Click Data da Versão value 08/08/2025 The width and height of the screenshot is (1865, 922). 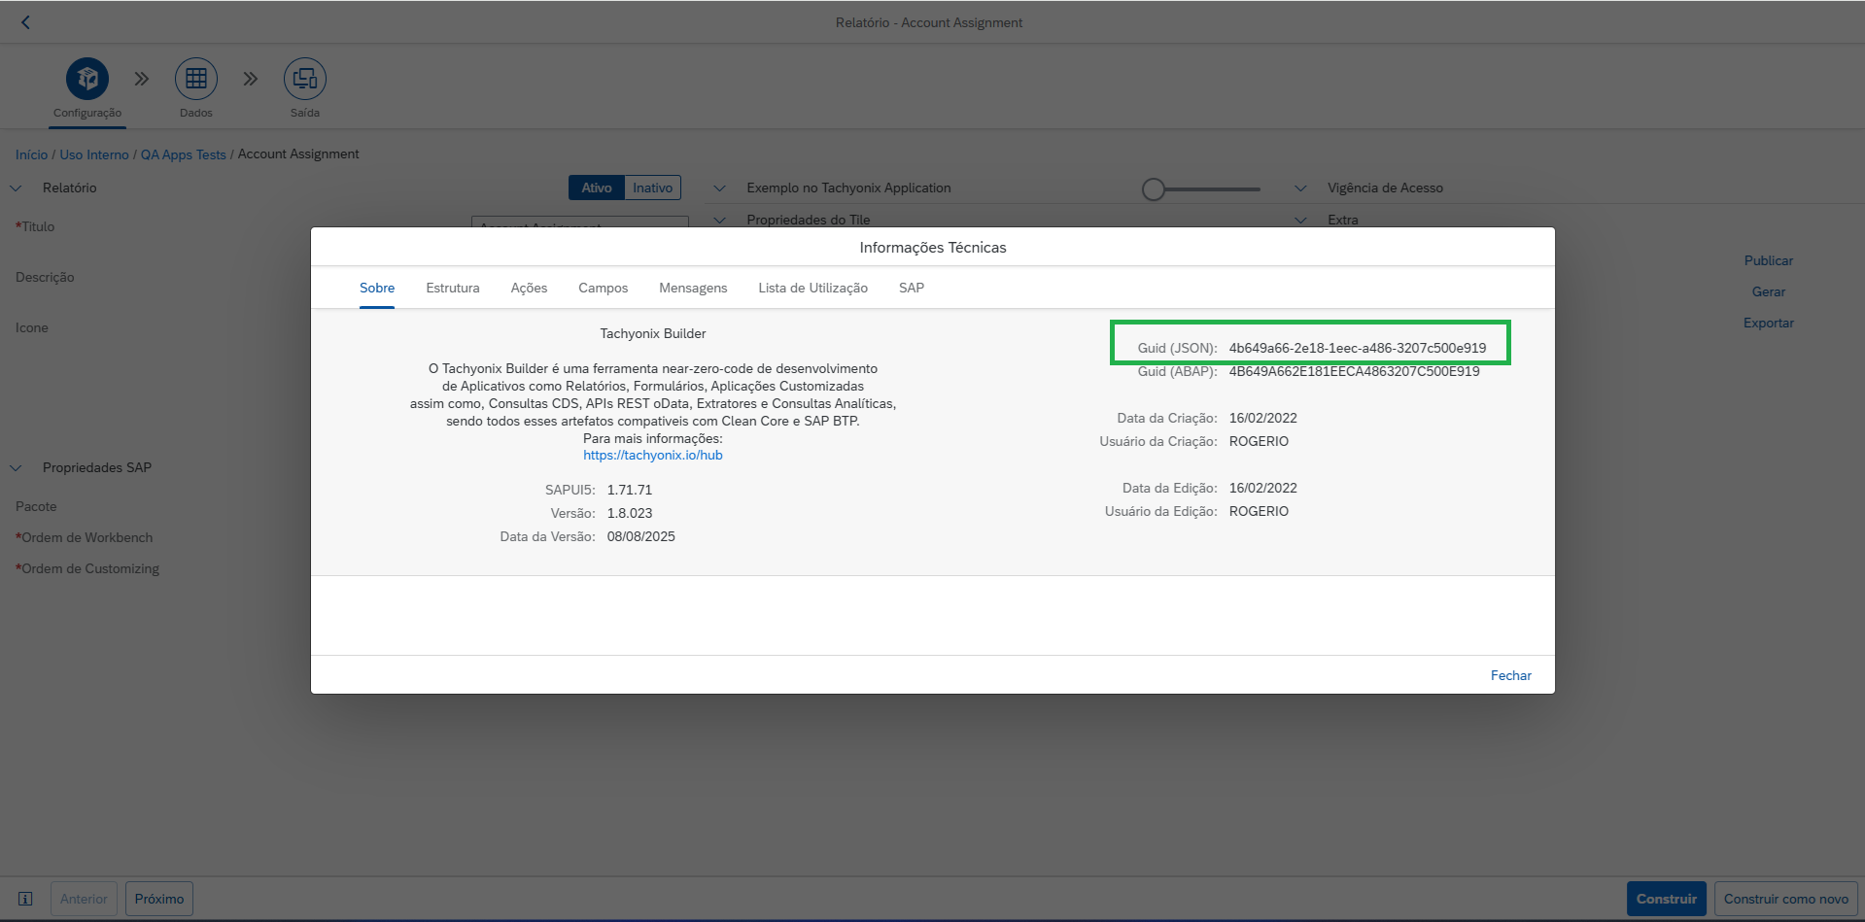[641, 536]
